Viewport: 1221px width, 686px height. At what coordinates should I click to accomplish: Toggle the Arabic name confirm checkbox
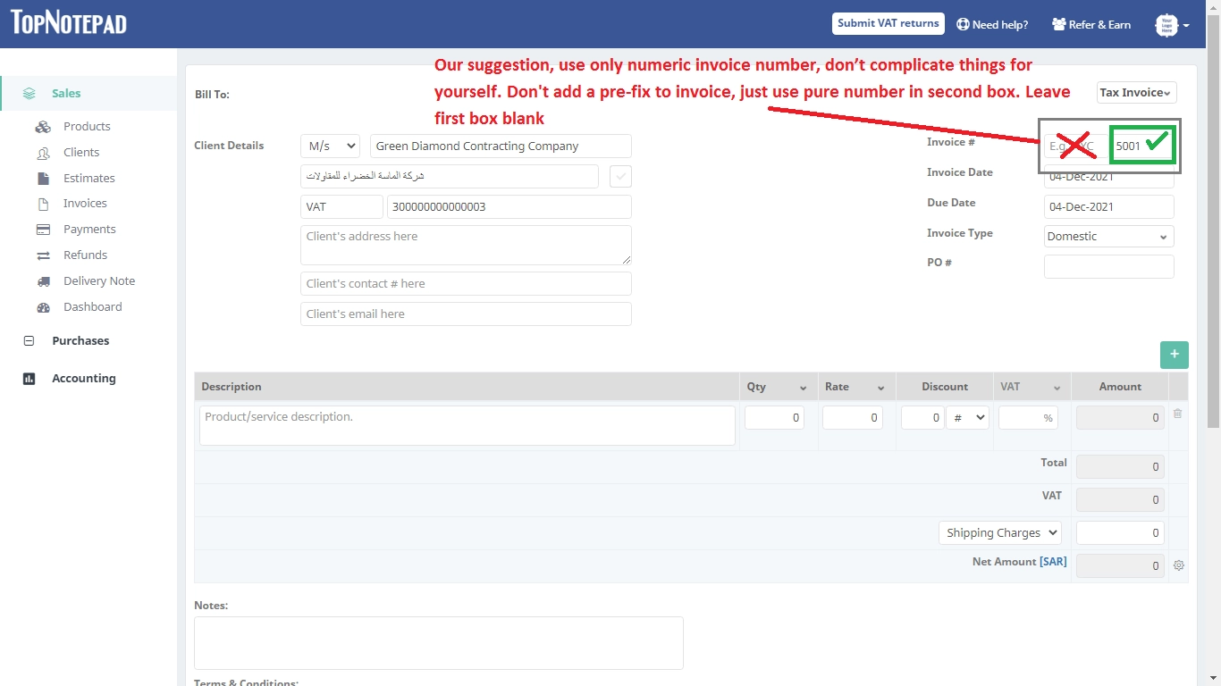click(x=620, y=176)
